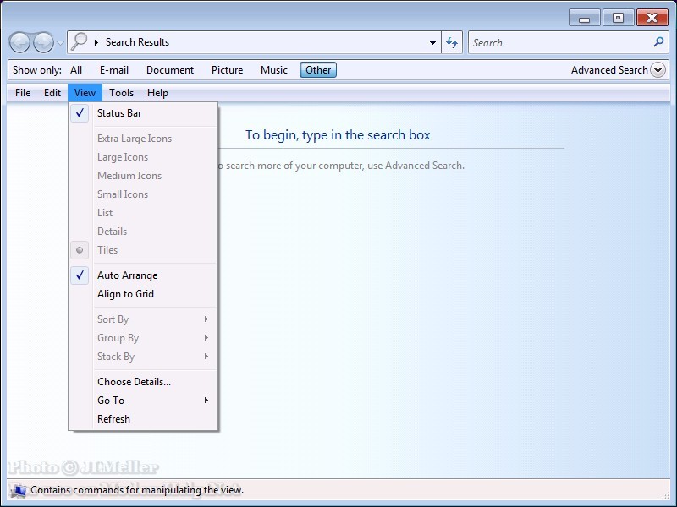This screenshot has height=507, width=677.
Task: Expand the Stack By submenu
Action: [x=143, y=356]
